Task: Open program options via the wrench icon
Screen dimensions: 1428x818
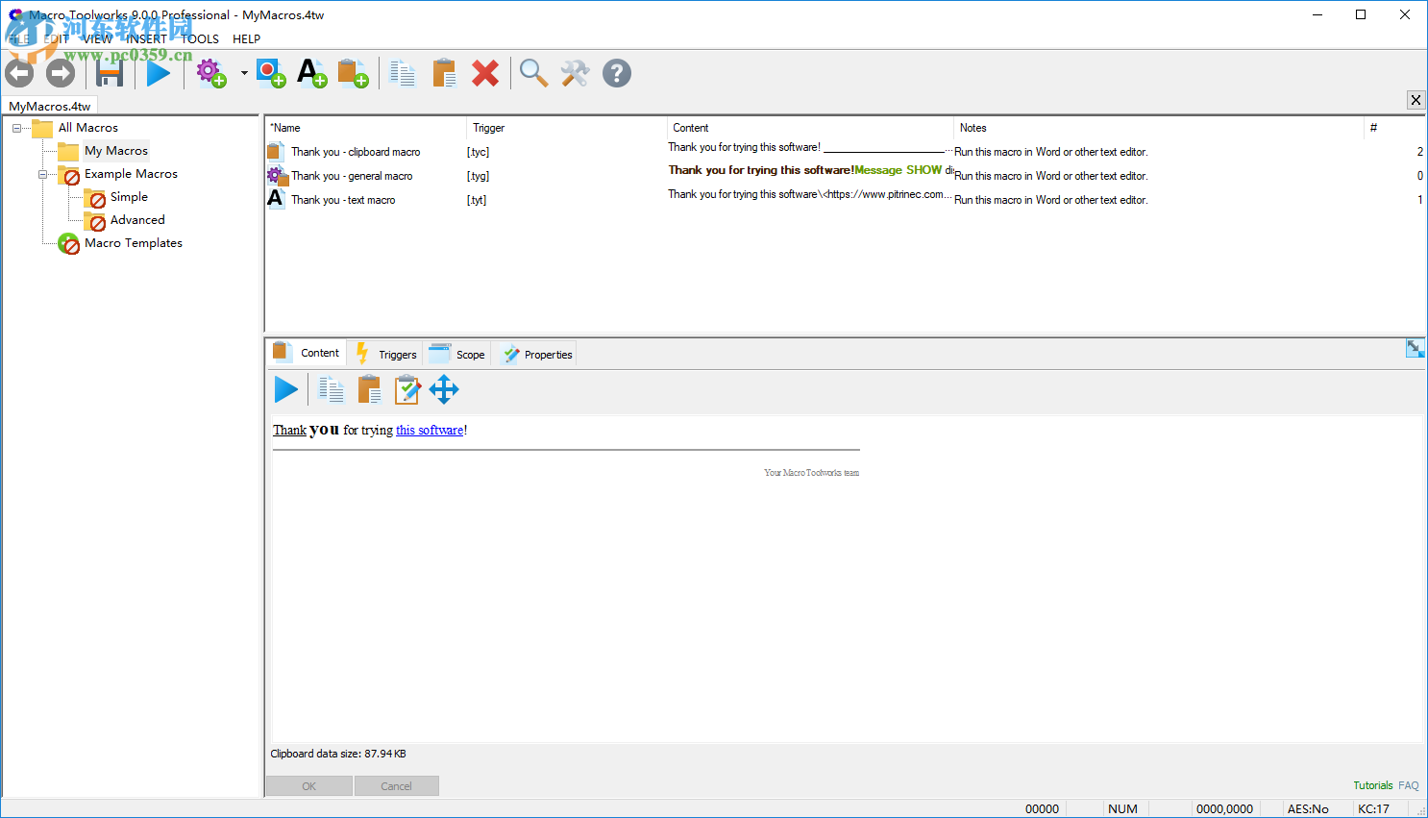Action: [x=575, y=72]
